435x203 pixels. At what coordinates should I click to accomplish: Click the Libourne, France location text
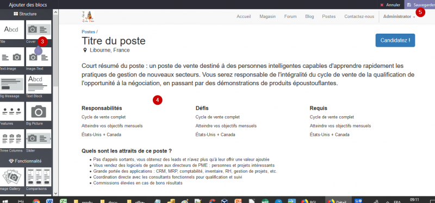click(110, 50)
